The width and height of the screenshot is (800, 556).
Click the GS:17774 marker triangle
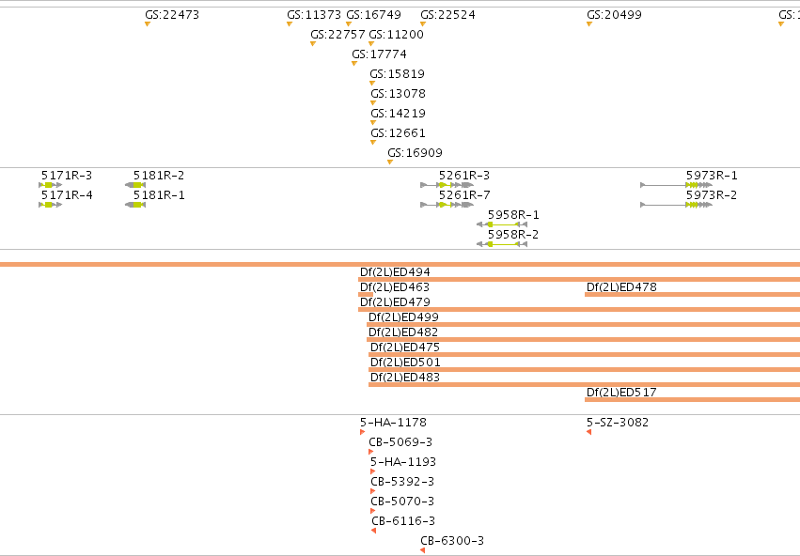point(354,64)
